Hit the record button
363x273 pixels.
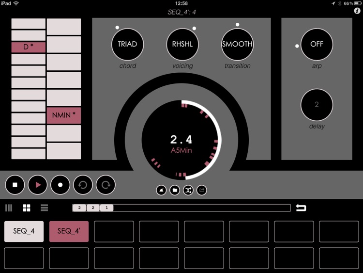coord(60,185)
